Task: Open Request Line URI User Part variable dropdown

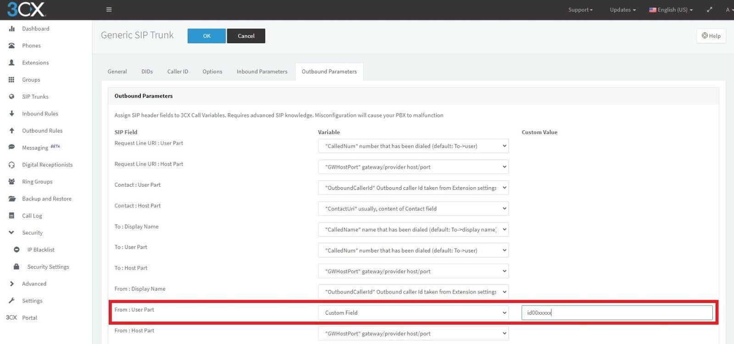Action: (x=413, y=146)
